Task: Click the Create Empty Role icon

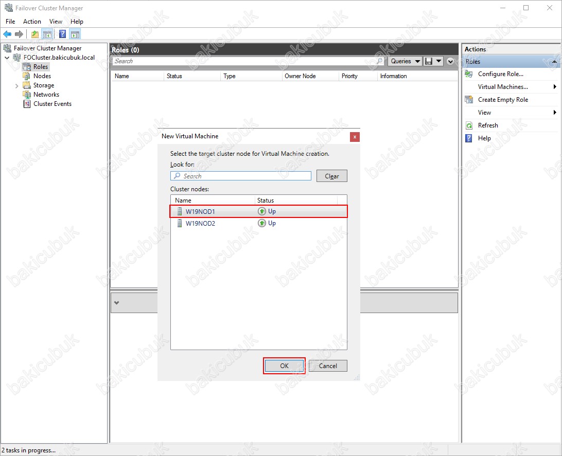Action: [x=469, y=100]
